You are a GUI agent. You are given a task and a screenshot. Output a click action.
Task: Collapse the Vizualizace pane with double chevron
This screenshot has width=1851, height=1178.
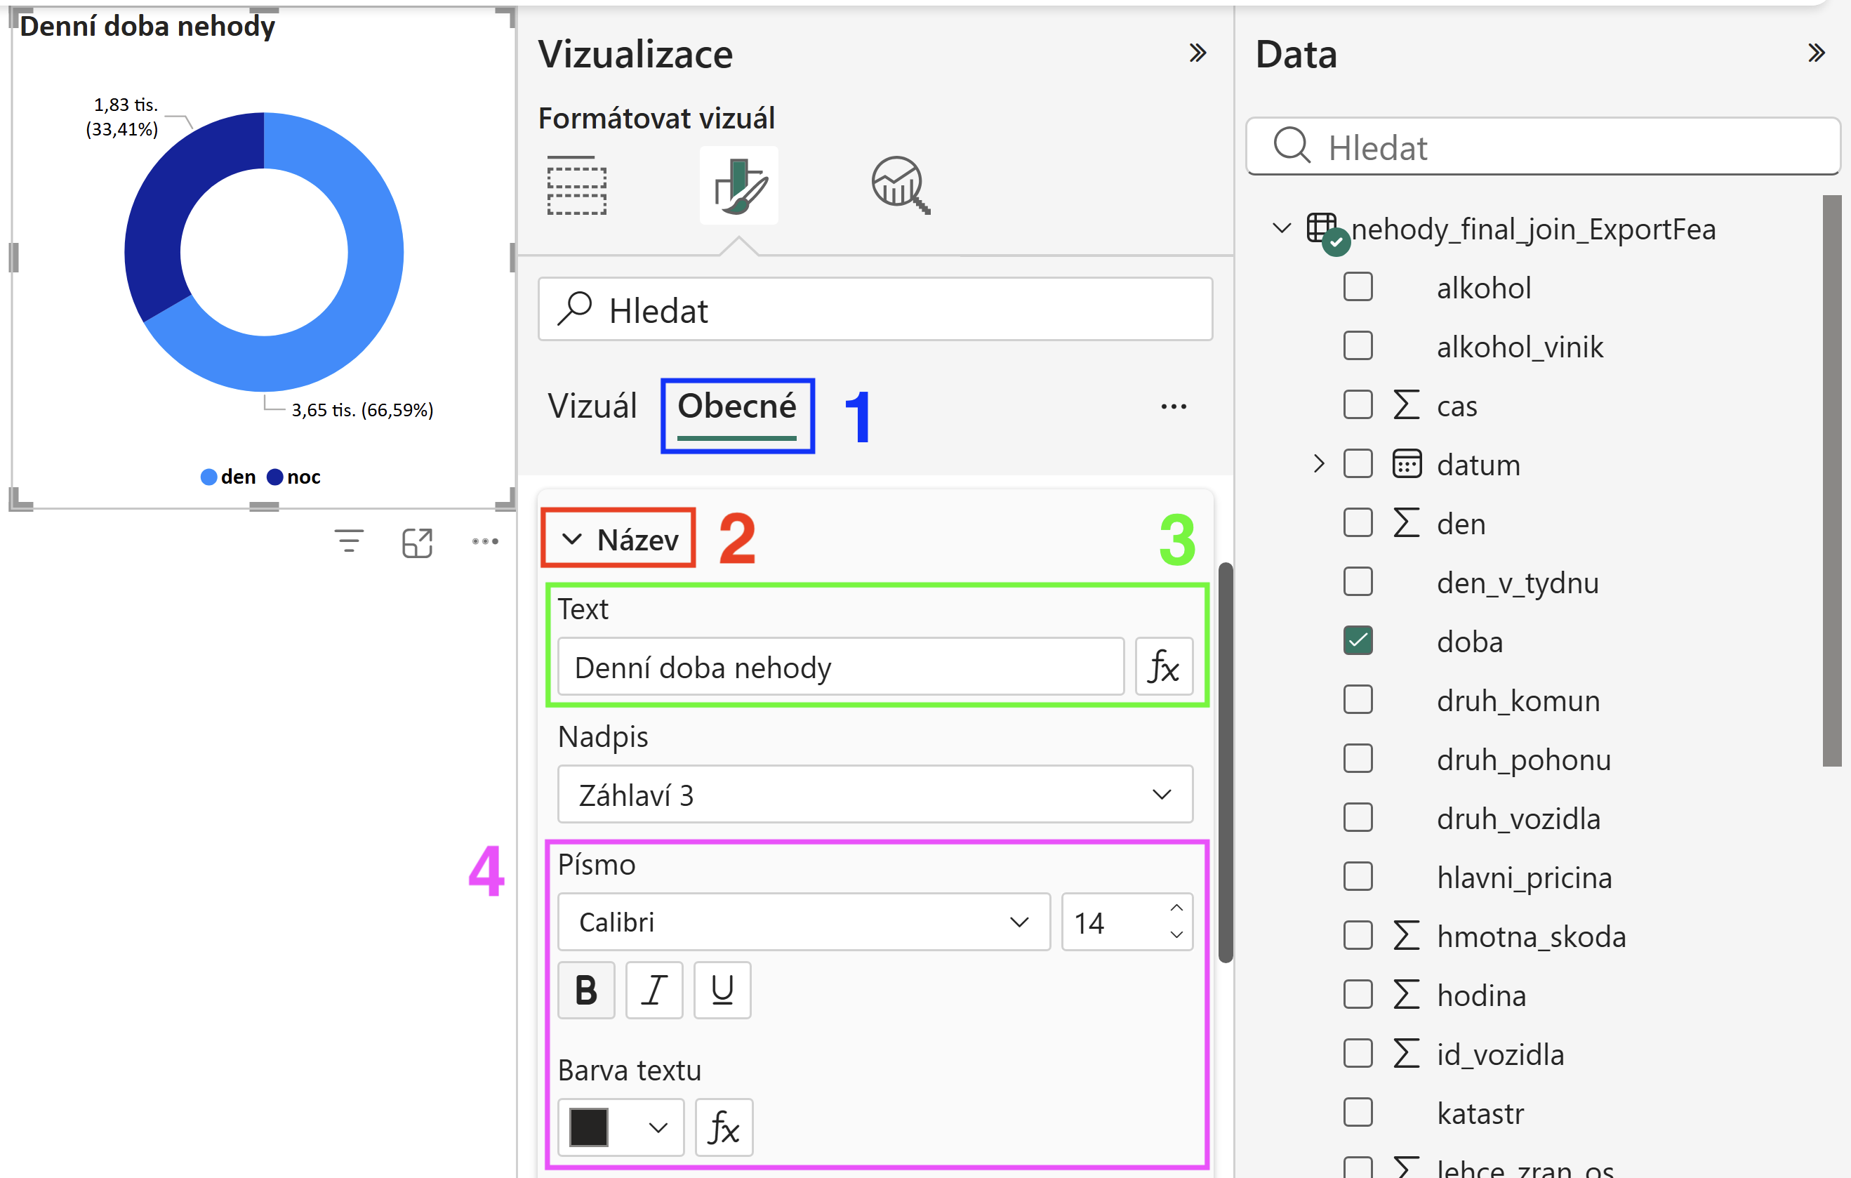[1197, 53]
